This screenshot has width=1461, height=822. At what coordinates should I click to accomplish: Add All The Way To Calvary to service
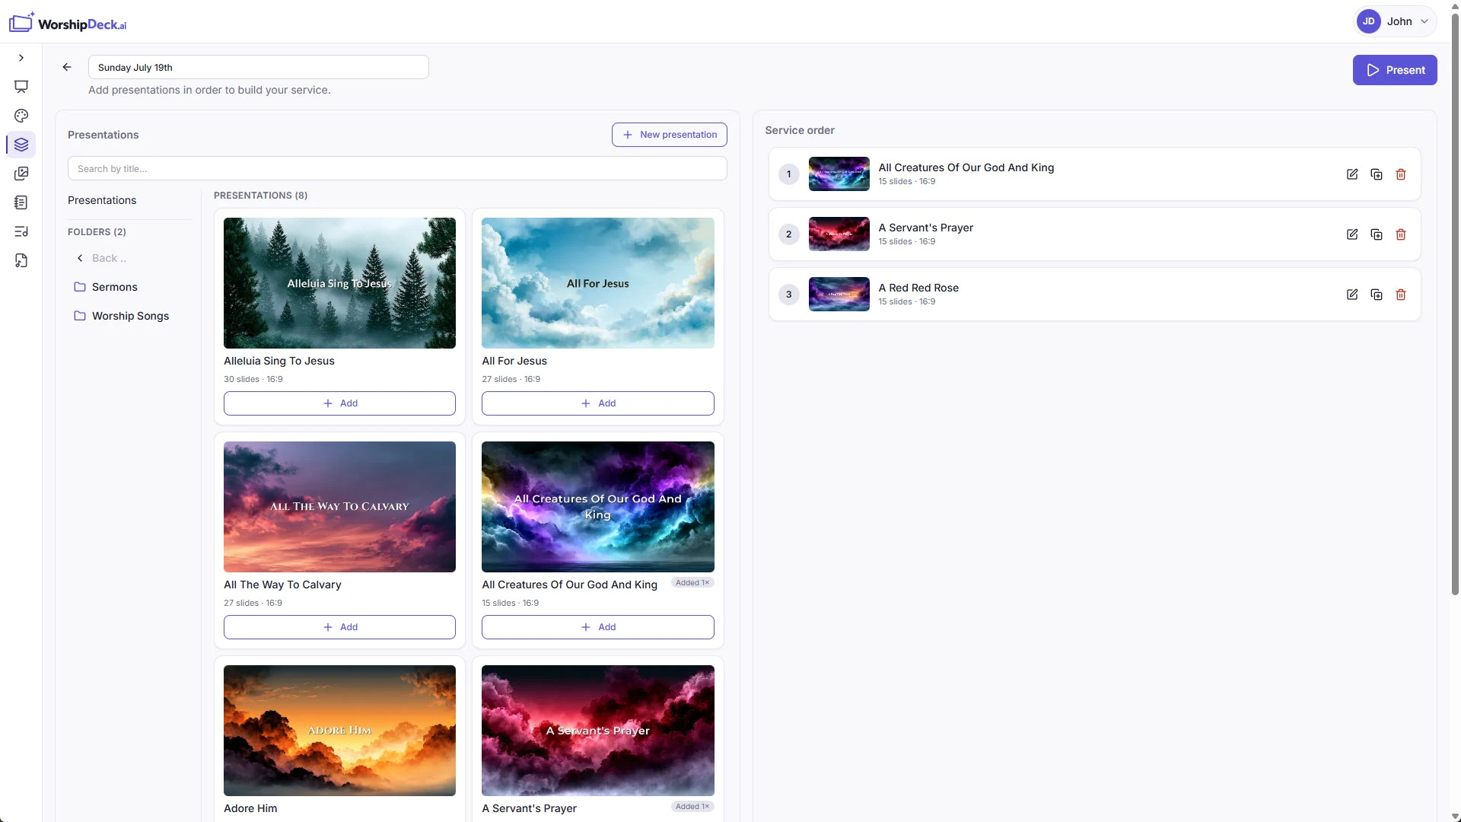point(339,627)
